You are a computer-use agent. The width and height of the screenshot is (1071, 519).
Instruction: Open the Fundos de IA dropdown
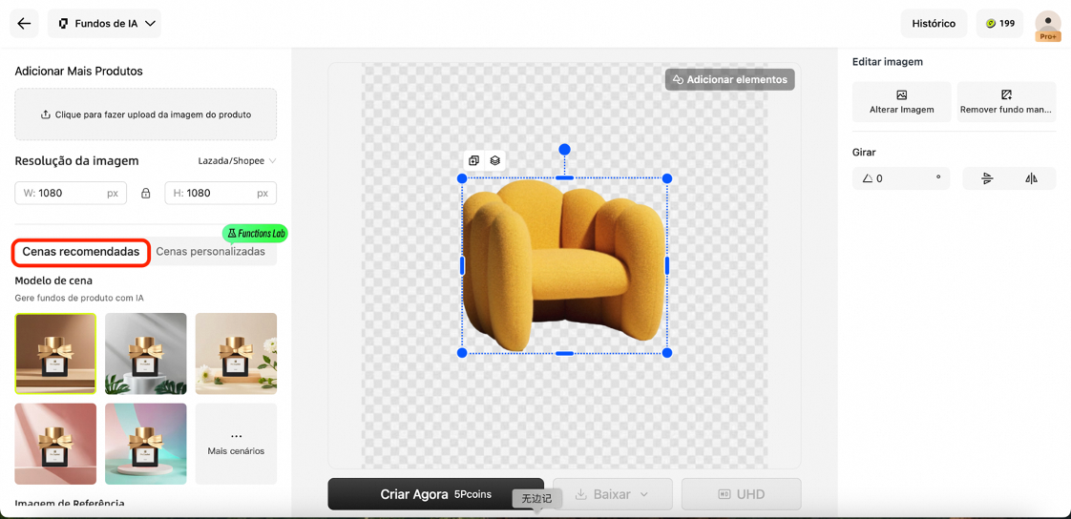click(105, 24)
